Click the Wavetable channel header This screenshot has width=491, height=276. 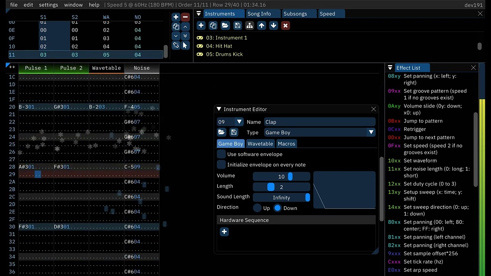point(106,68)
